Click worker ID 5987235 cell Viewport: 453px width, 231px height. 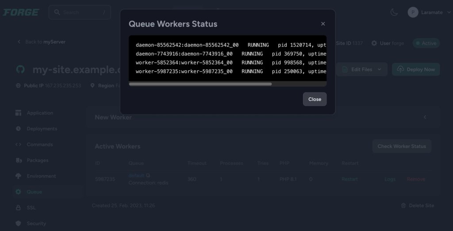click(x=105, y=179)
